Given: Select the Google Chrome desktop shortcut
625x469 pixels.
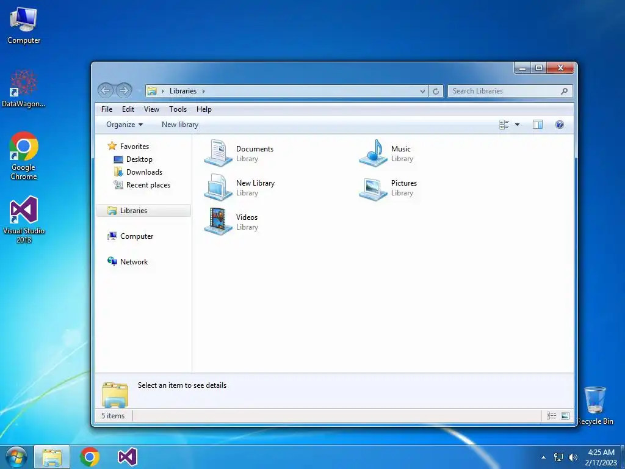Looking at the screenshot, I should coord(24,156).
